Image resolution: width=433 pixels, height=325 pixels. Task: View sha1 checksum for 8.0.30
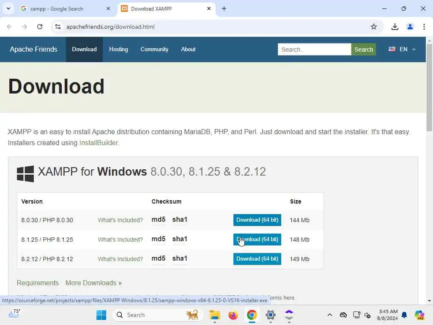(180, 220)
